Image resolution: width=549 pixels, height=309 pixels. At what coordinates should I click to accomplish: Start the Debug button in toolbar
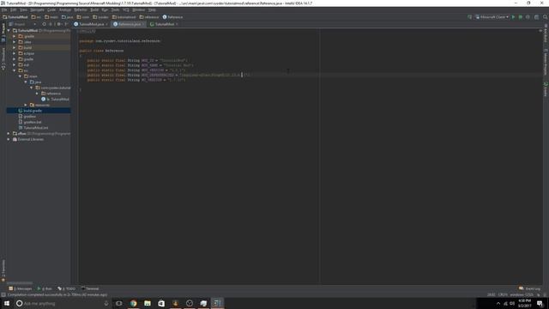521,17
